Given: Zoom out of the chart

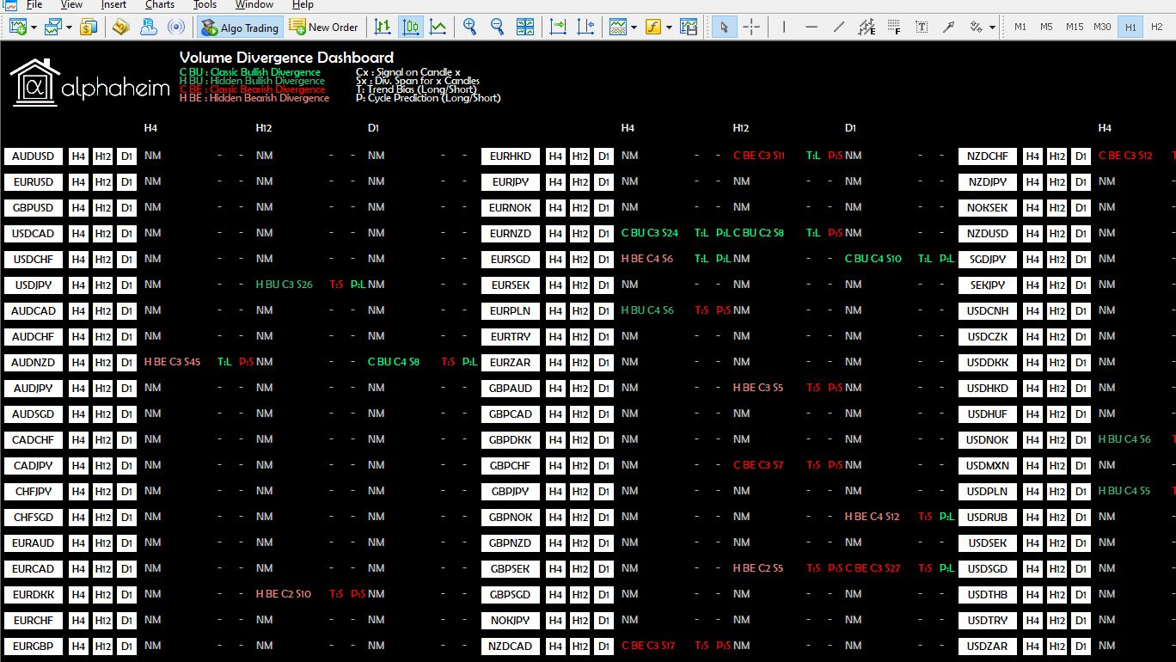Looking at the screenshot, I should (x=497, y=27).
